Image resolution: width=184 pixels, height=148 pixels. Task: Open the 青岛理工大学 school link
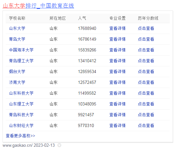pos(21,61)
